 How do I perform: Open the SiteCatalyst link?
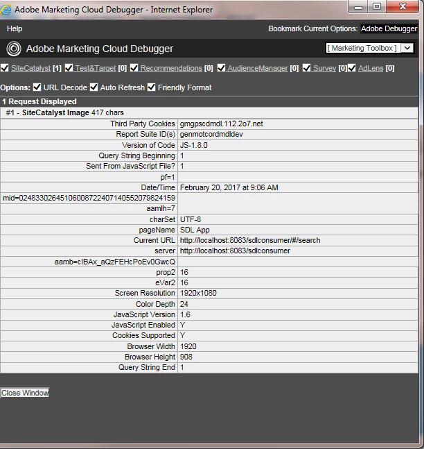[x=31, y=68]
